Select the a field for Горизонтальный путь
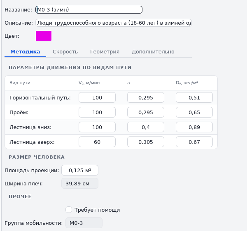The width and height of the screenshot is (247, 231). coord(146,98)
